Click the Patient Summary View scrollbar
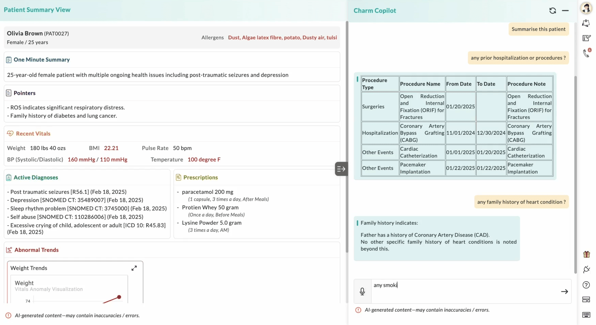 click(347, 137)
